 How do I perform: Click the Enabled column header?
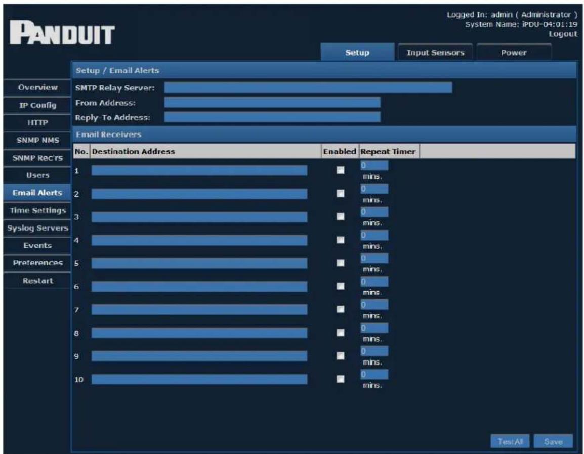(340, 152)
